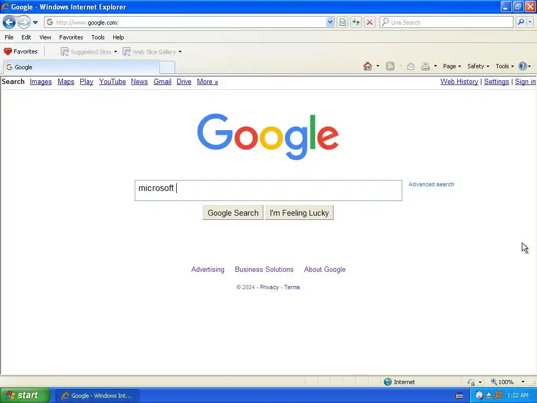Open the Windows start menu

tap(25, 396)
